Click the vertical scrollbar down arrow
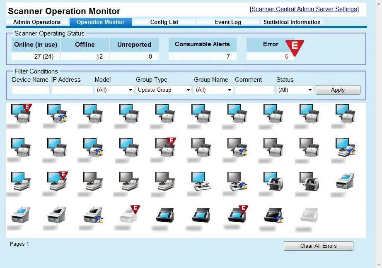382x268 pixels. pyautogui.click(x=379, y=264)
